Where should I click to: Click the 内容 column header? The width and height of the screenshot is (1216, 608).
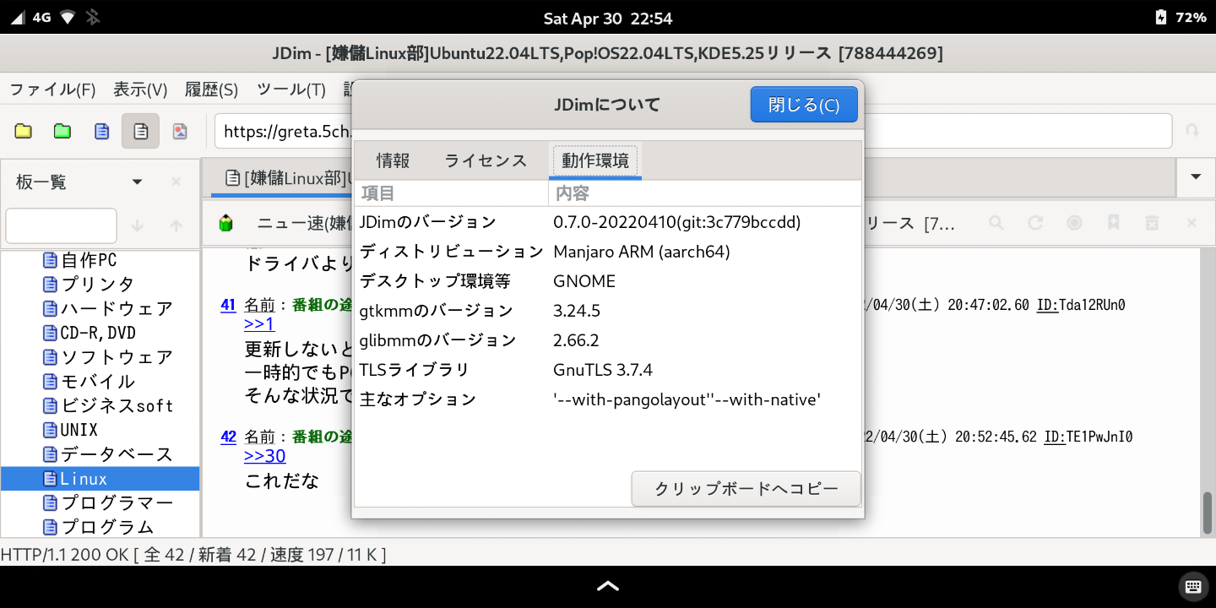click(705, 193)
